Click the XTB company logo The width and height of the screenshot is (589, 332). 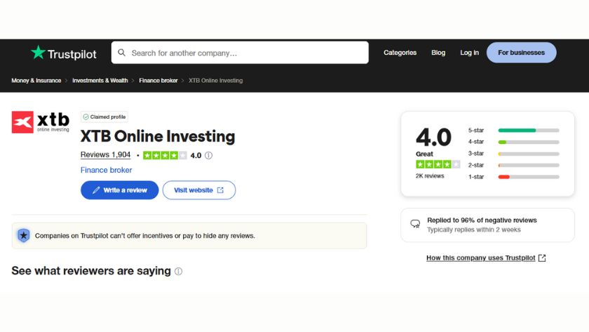click(x=41, y=122)
